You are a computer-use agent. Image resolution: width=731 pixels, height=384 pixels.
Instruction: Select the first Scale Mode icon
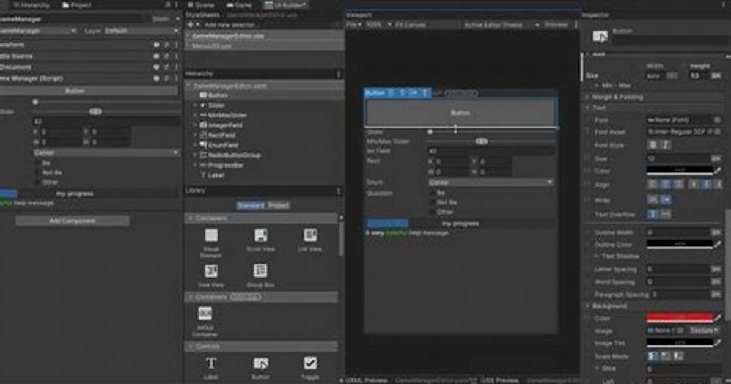[653, 356]
